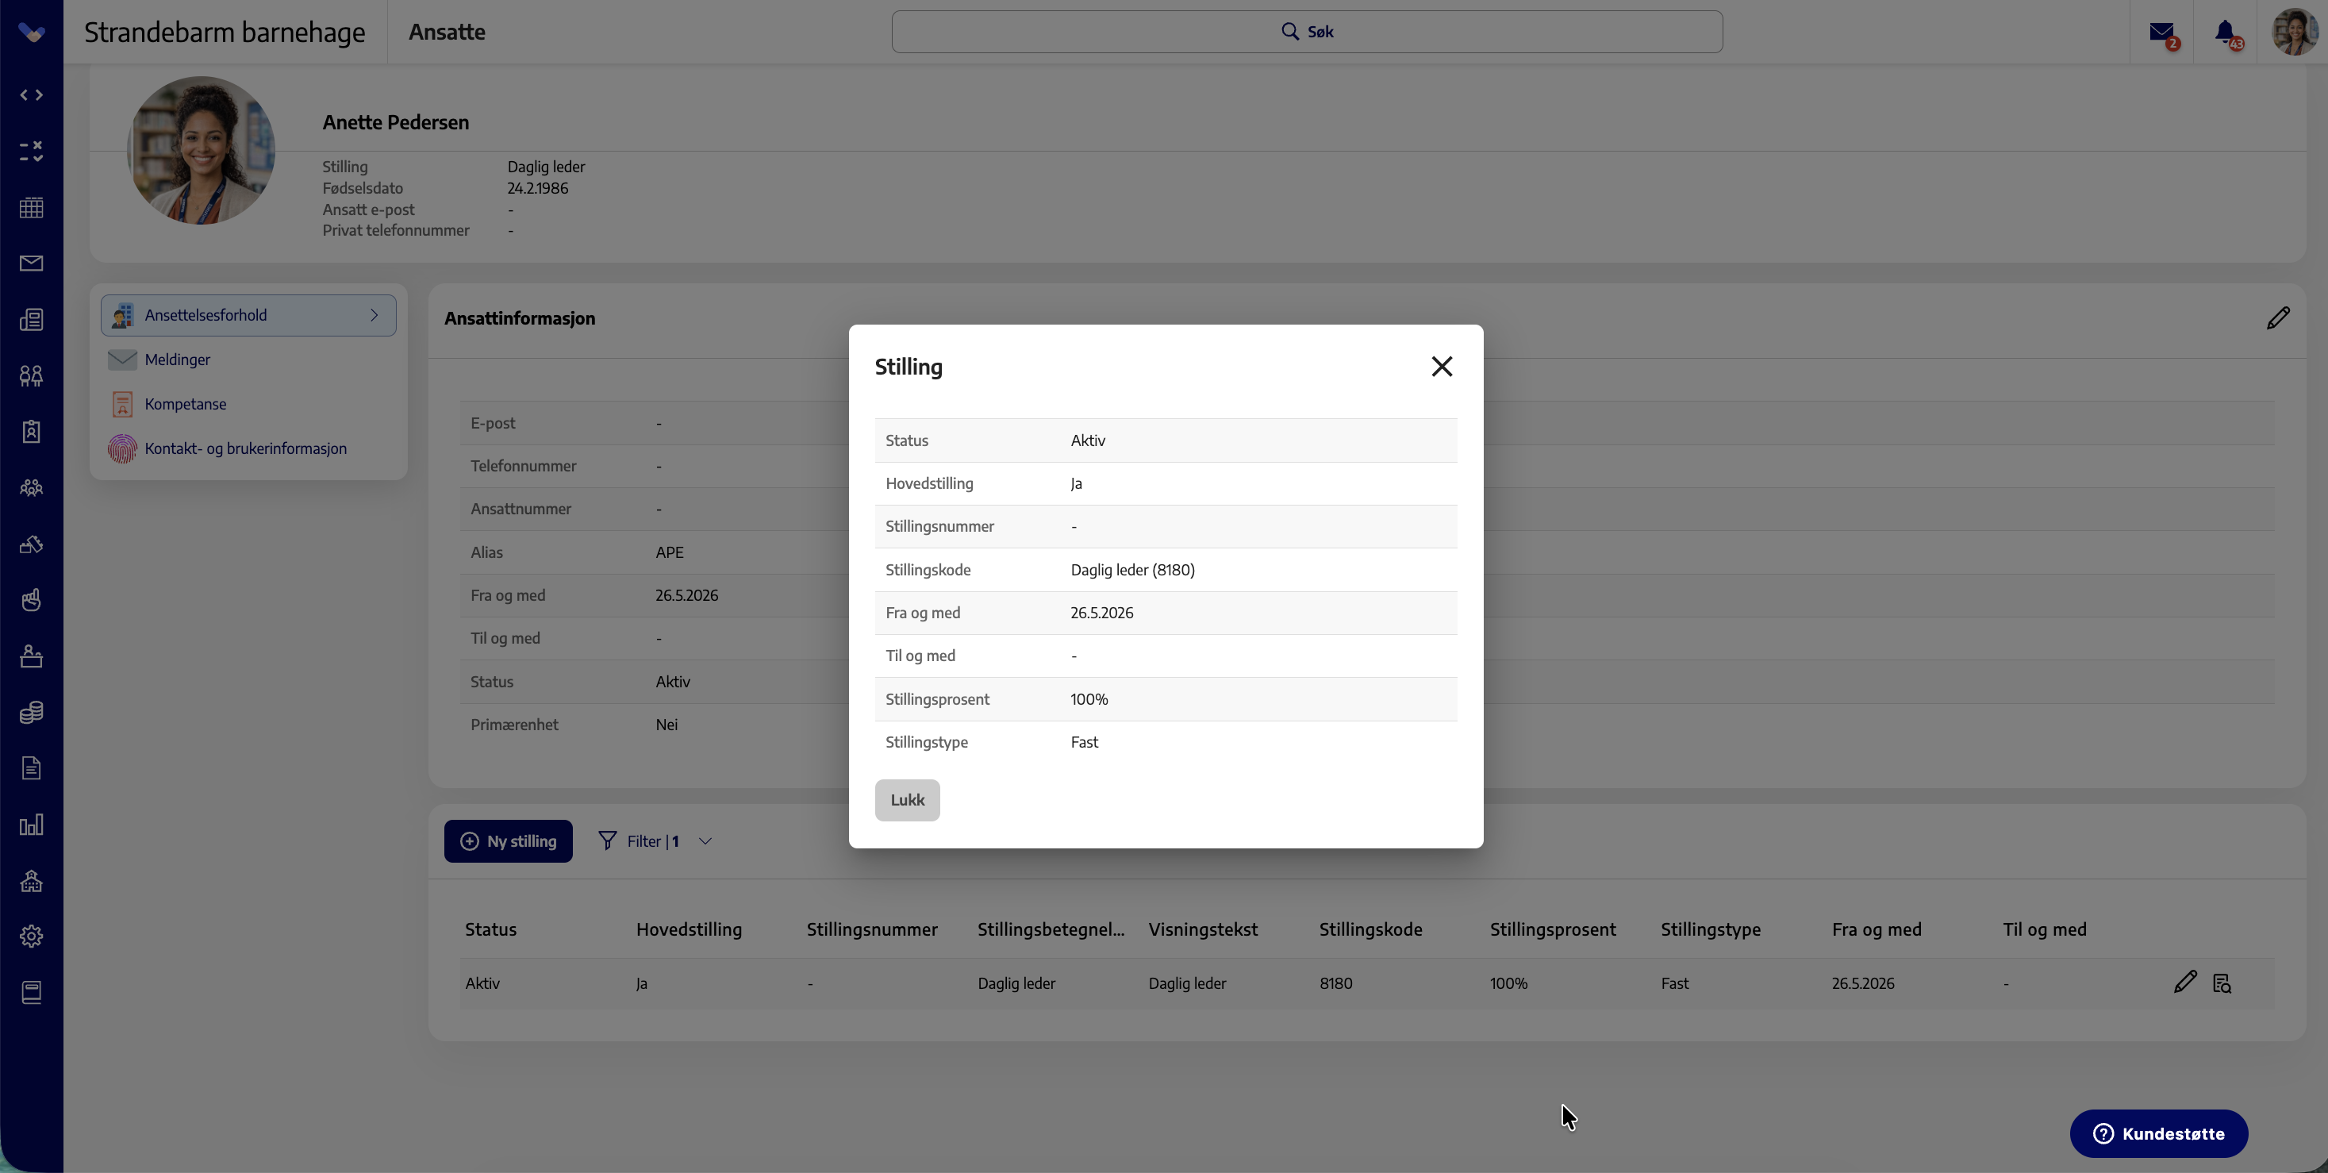2328x1173 pixels.
Task: Click the 100% value in the dialog
Action: 1089,698
